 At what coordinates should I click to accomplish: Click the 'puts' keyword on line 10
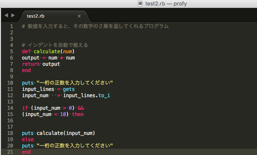pyautogui.click(x=28, y=83)
